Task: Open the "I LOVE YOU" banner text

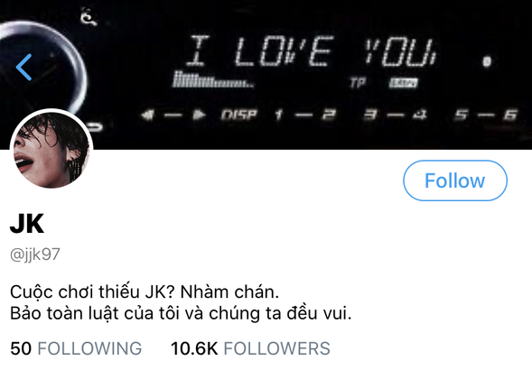Action: (x=311, y=51)
